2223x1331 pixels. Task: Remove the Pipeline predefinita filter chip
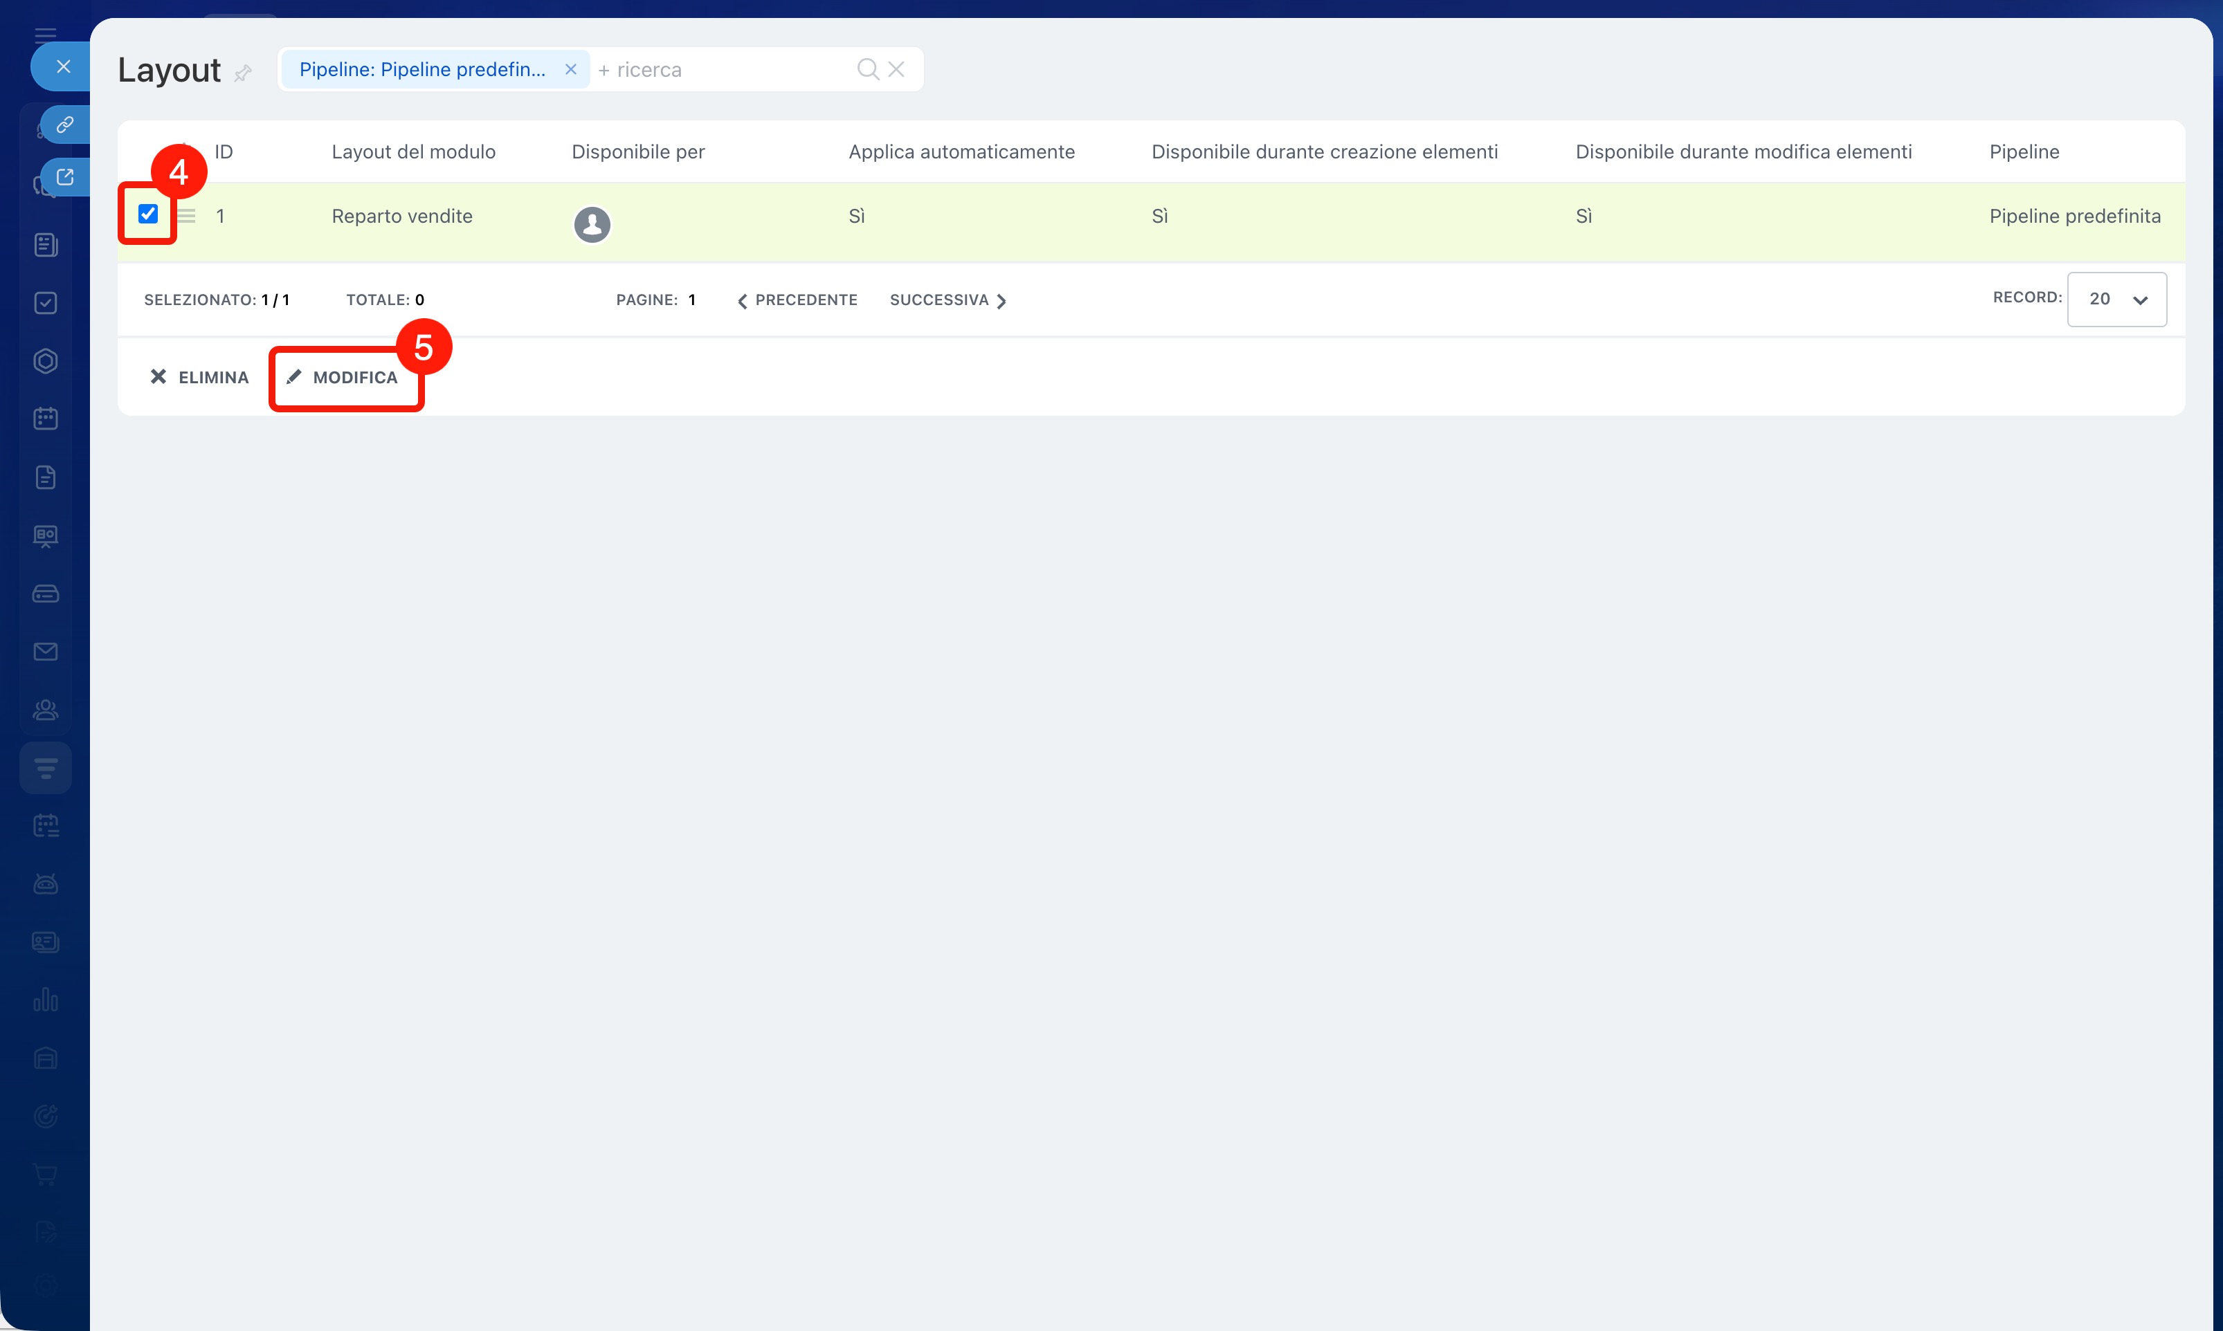click(x=570, y=69)
